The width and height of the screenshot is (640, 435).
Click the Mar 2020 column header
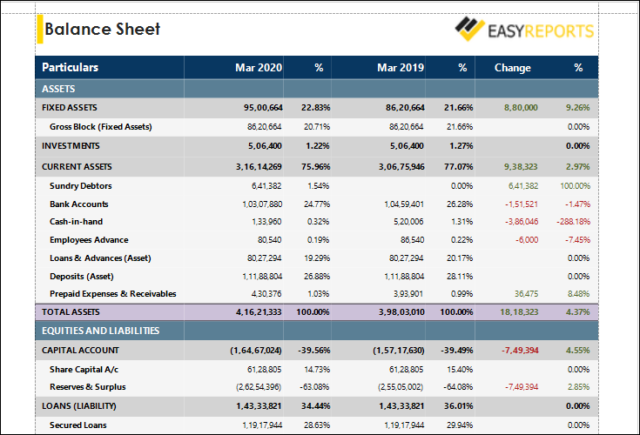[x=258, y=68]
